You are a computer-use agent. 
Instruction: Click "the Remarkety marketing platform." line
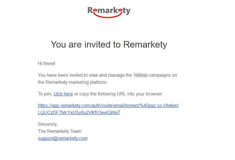coord(73,82)
